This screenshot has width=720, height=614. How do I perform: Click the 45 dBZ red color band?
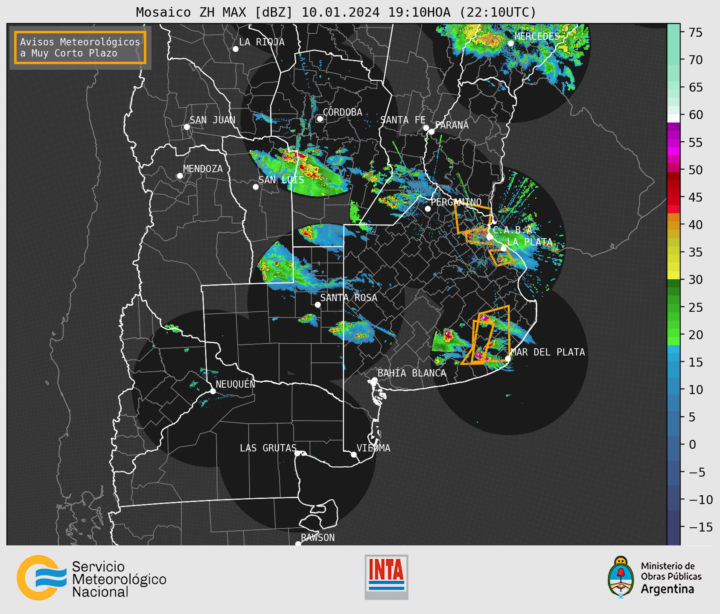673,196
